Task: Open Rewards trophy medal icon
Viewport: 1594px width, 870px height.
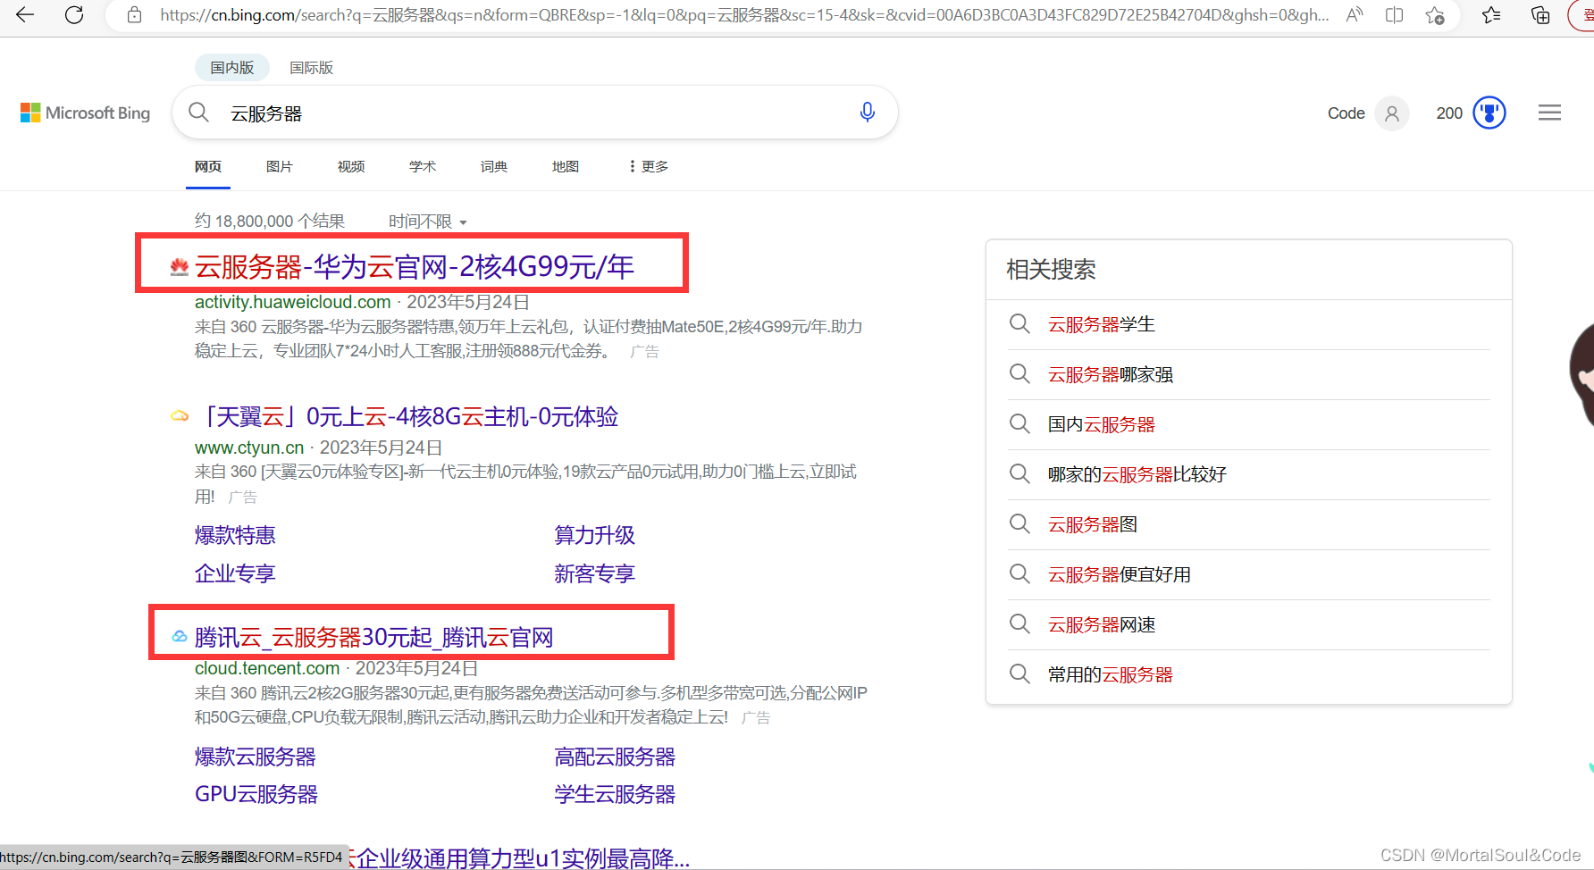Action: 1489,113
